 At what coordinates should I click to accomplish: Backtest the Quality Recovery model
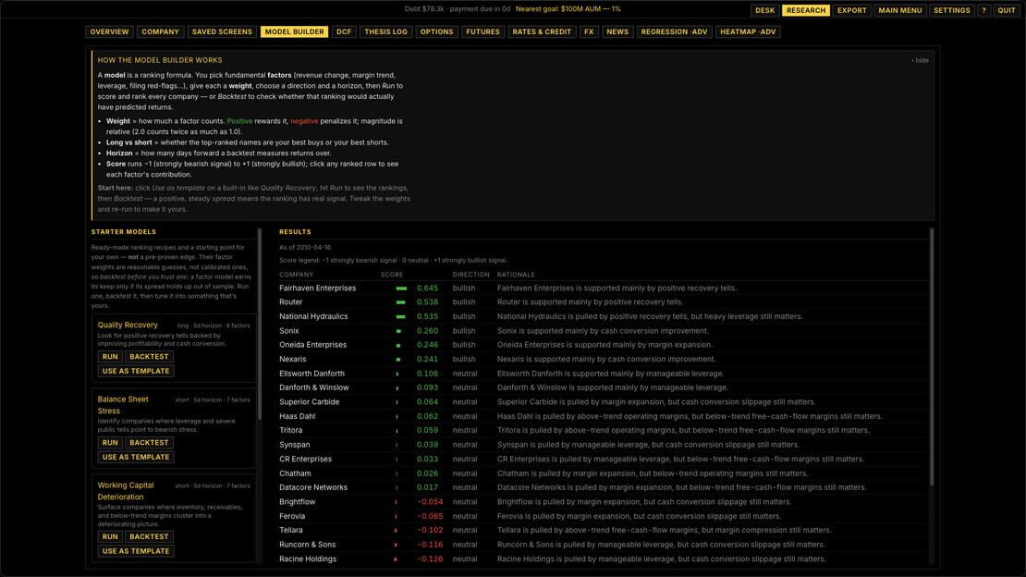click(x=149, y=357)
